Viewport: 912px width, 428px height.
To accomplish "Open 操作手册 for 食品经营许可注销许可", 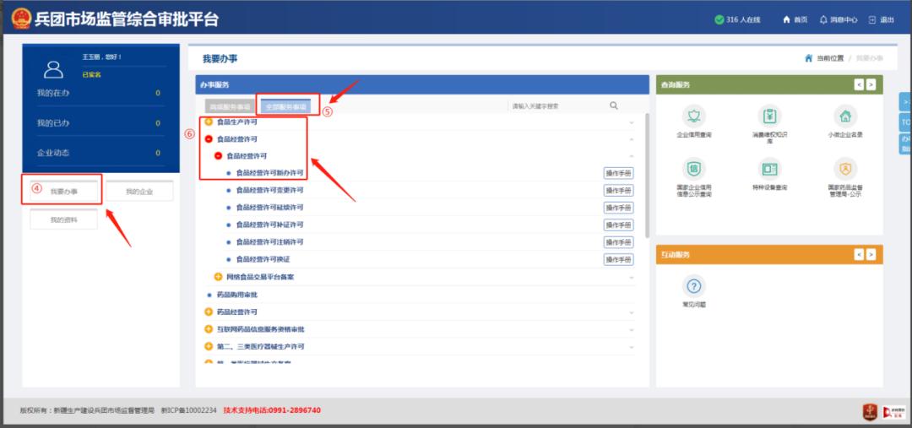I will point(618,242).
